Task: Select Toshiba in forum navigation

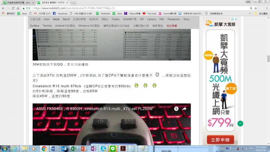Action: point(47,26)
